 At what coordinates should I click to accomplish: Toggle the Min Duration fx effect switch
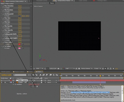(3, 10)
